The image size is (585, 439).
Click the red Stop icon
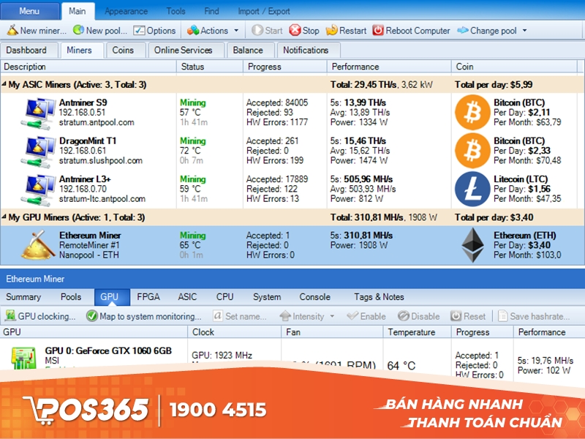295,30
